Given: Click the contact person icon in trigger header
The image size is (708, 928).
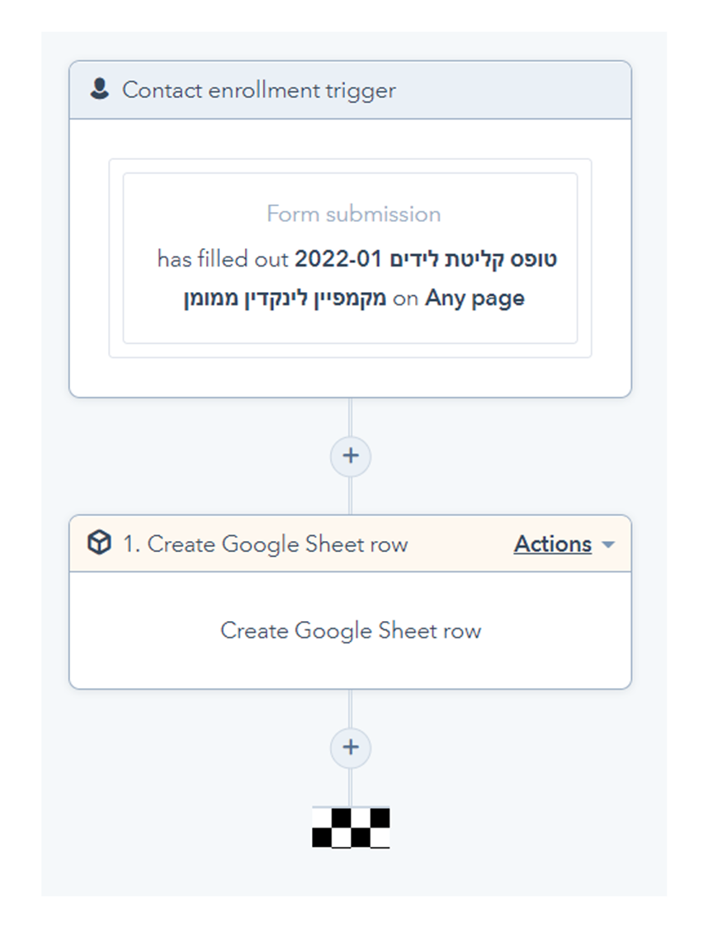Looking at the screenshot, I should click(100, 89).
